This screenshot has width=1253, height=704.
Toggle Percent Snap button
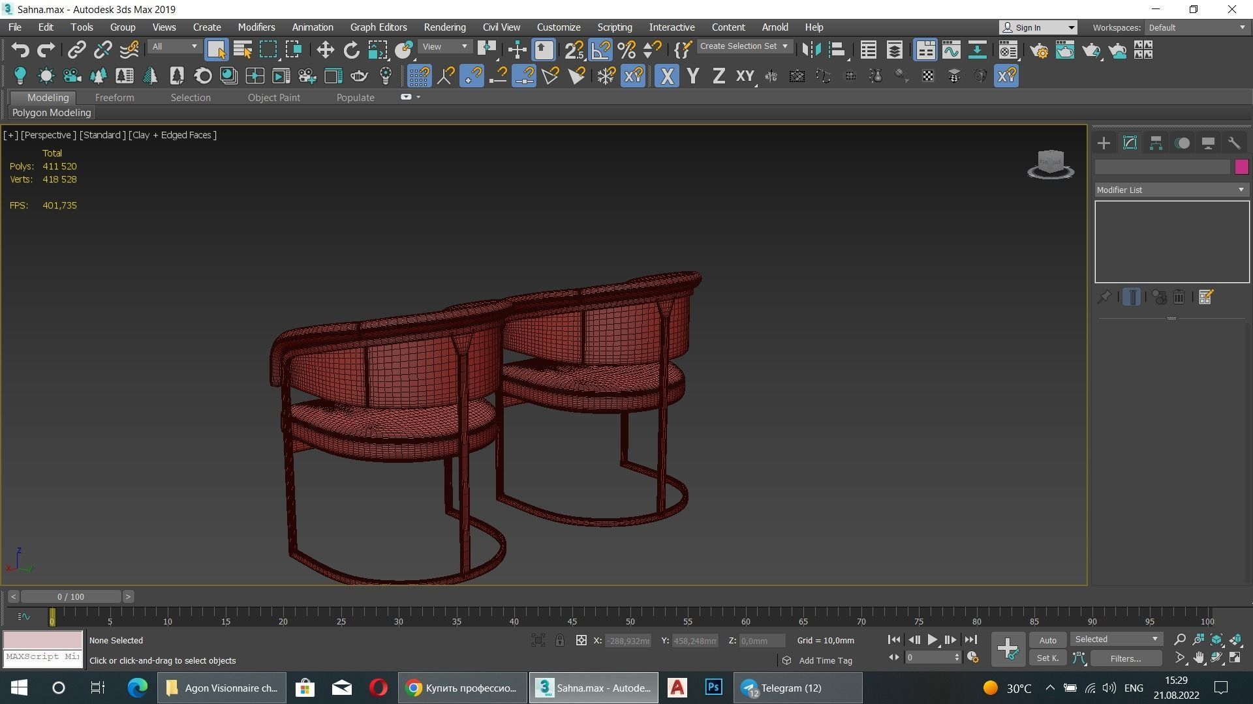[x=626, y=50]
